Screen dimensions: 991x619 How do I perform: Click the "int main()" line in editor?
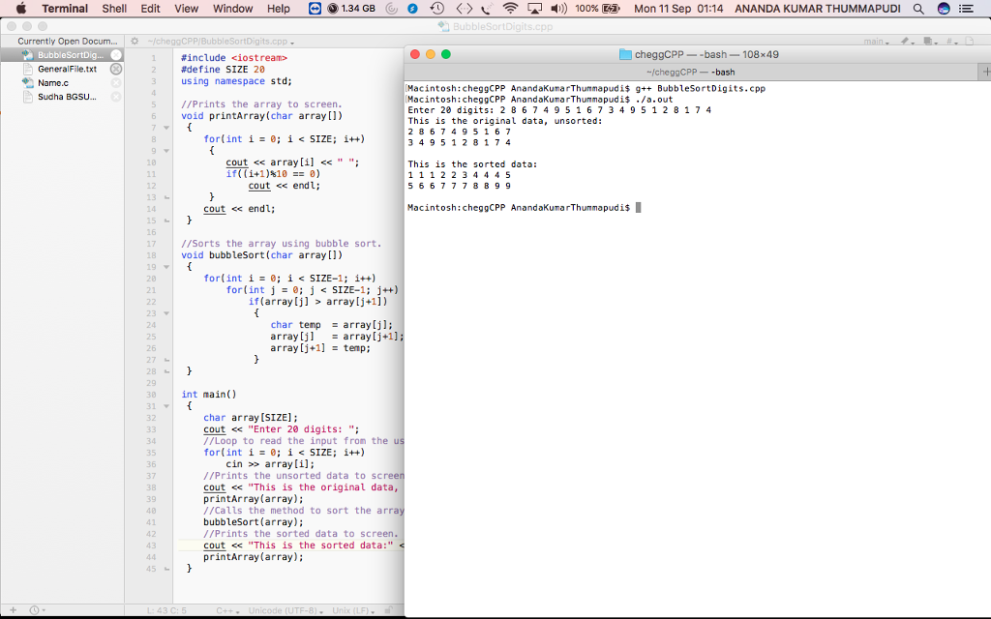point(209,395)
